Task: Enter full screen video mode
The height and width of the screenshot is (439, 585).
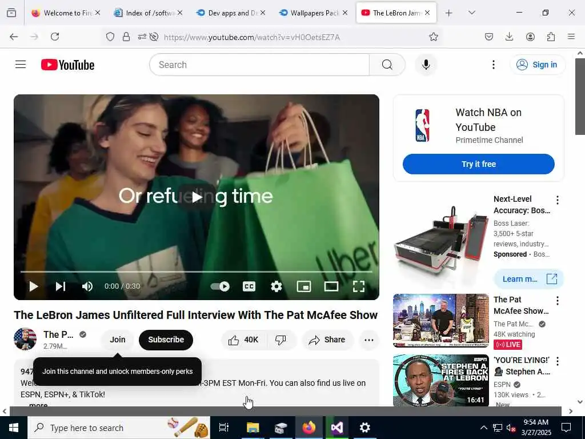Action: click(x=359, y=286)
